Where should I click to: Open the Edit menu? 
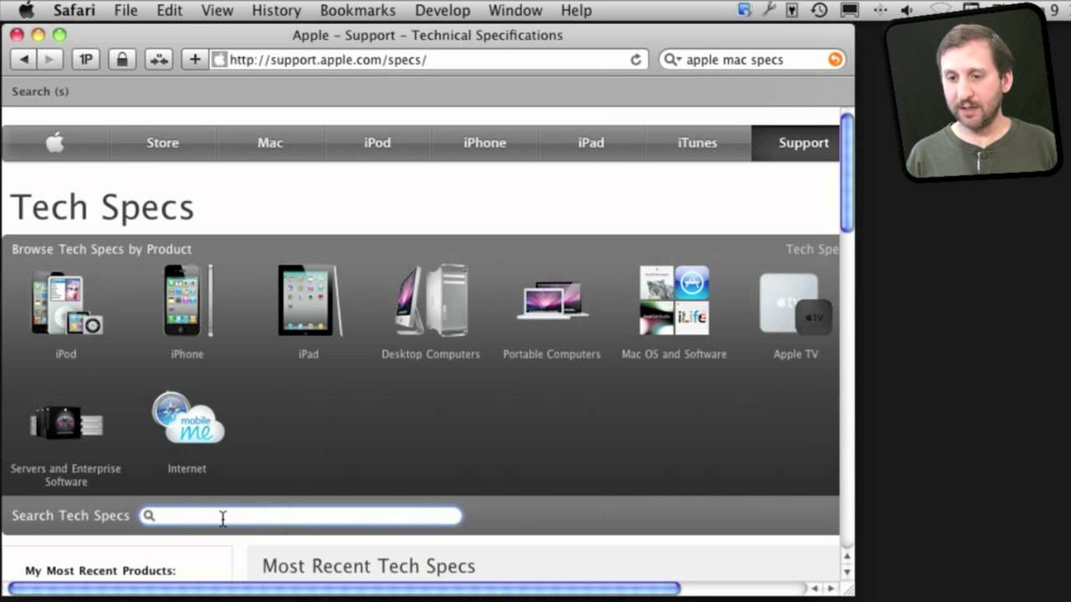pyautogui.click(x=169, y=10)
